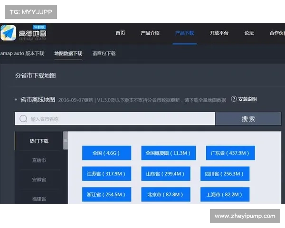The height and width of the screenshot is (228, 285).
Task: Switch to amap auto 版本下载 tab
Action: pyautogui.click(x=22, y=54)
